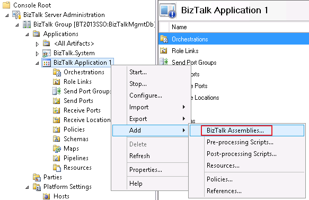Collapse the Applications node

(27, 34)
